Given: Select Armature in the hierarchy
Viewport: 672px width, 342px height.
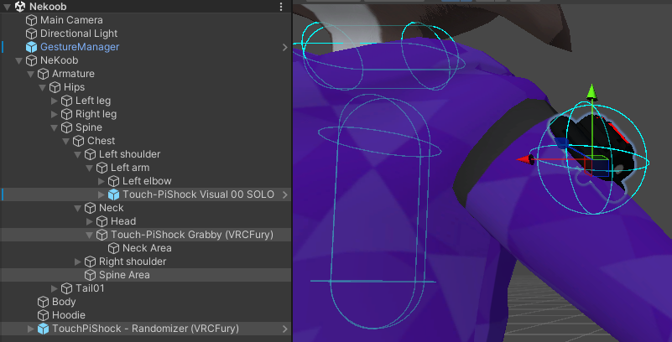Looking at the screenshot, I should (x=73, y=74).
